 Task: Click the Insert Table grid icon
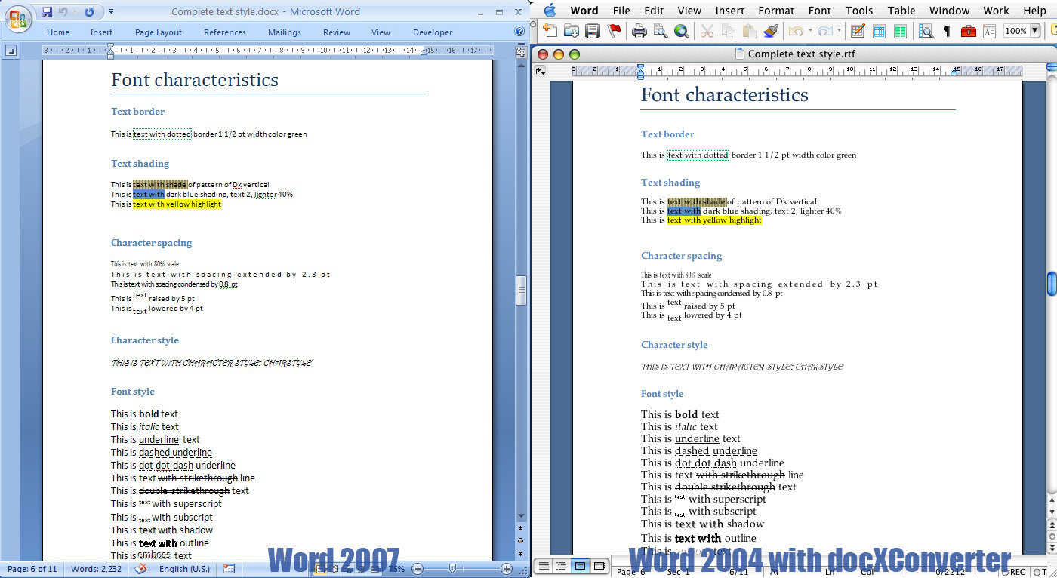(x=879, y=31)
